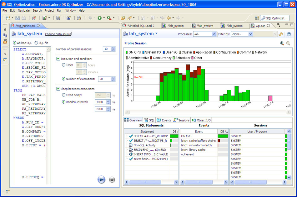297x197 pixels.
Task: Open the Window menu
Action: tap(70, 11)
